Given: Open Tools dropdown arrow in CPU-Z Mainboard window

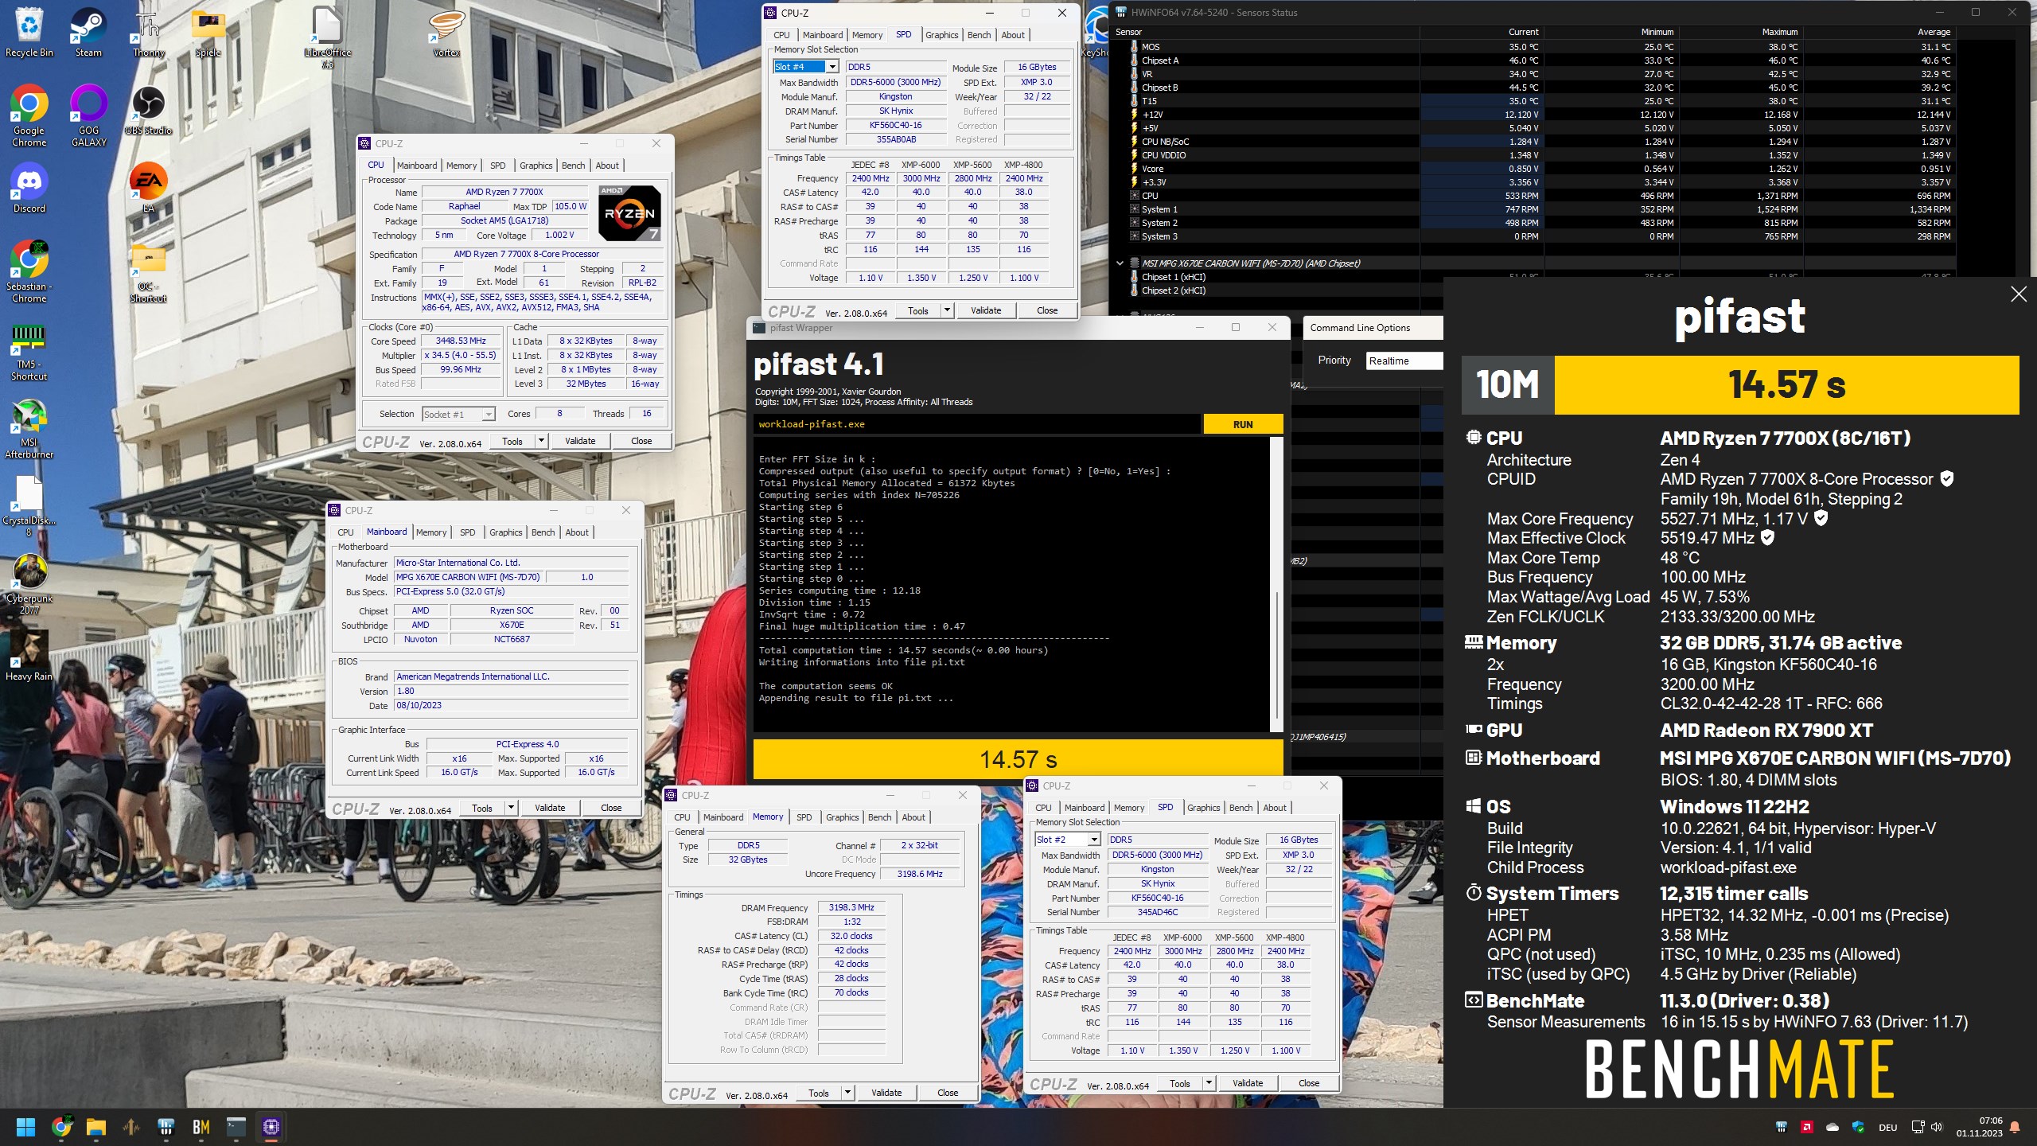Looking at the screenshot, I should point(511,808).
